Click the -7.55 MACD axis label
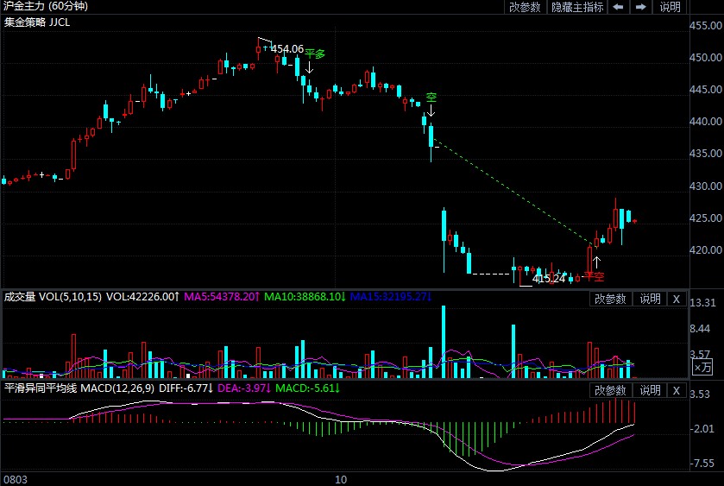 click(x=702, y=464)
